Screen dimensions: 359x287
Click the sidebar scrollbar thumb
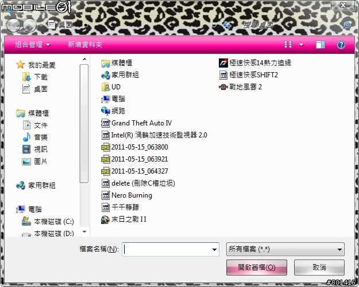84,123
